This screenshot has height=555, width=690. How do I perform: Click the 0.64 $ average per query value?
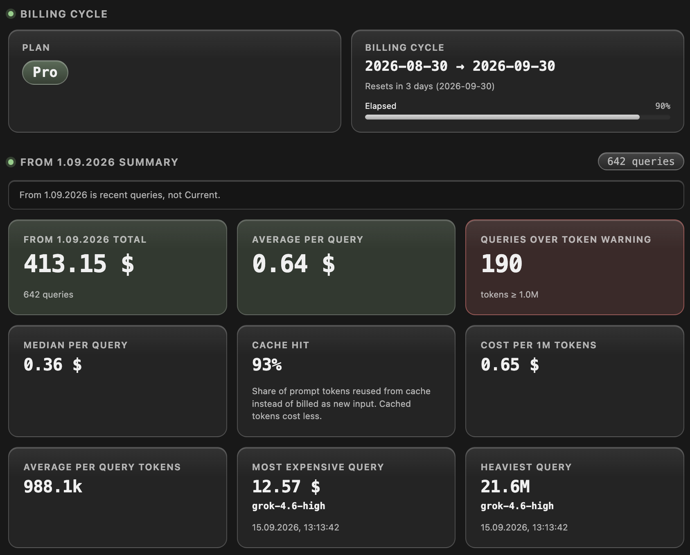pyautogui.click(x=293, y=264)
